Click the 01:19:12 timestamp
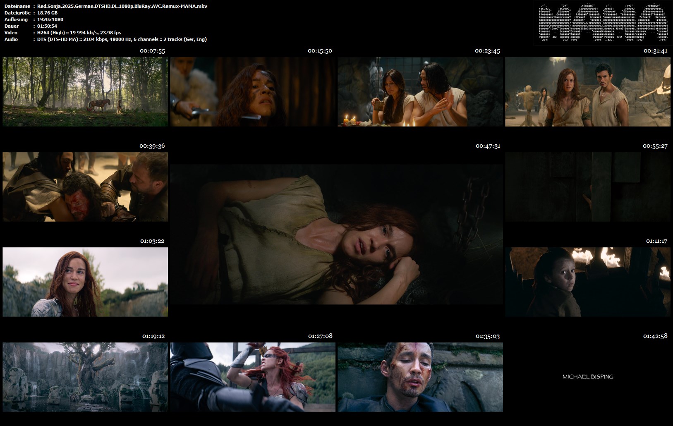The width and height of the screenshot is (673, 426). coord(153,336)
